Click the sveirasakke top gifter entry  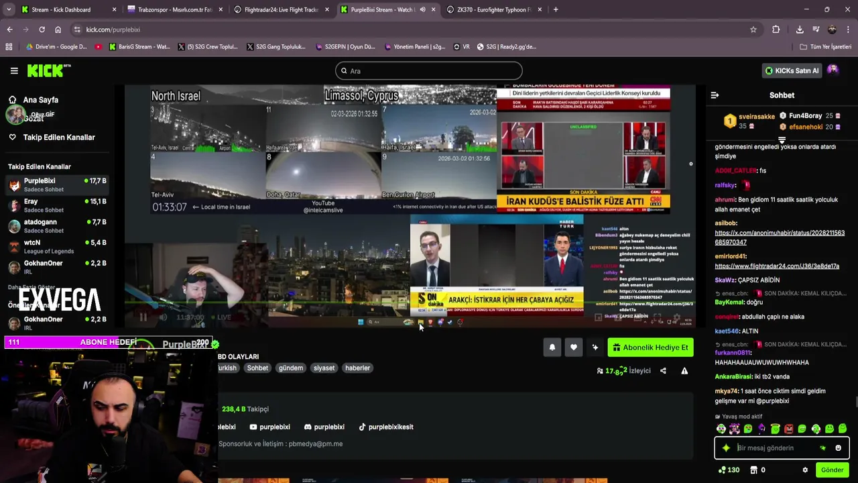click(x=748, y=121)
